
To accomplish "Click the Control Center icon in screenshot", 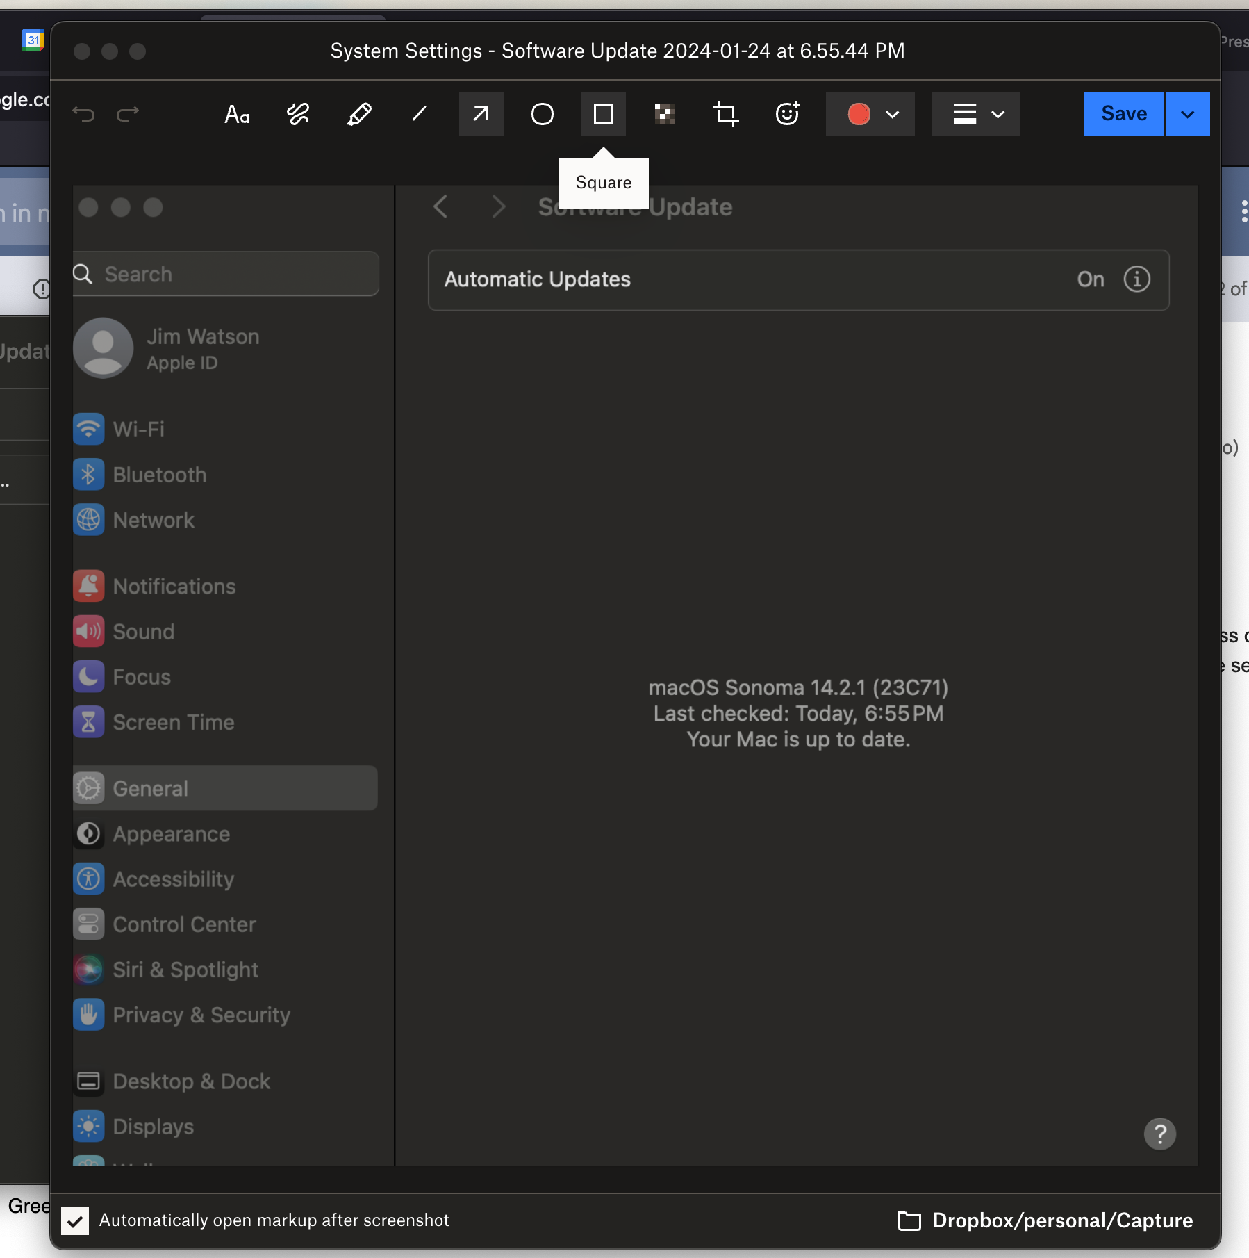I will [x=89, y=924].
